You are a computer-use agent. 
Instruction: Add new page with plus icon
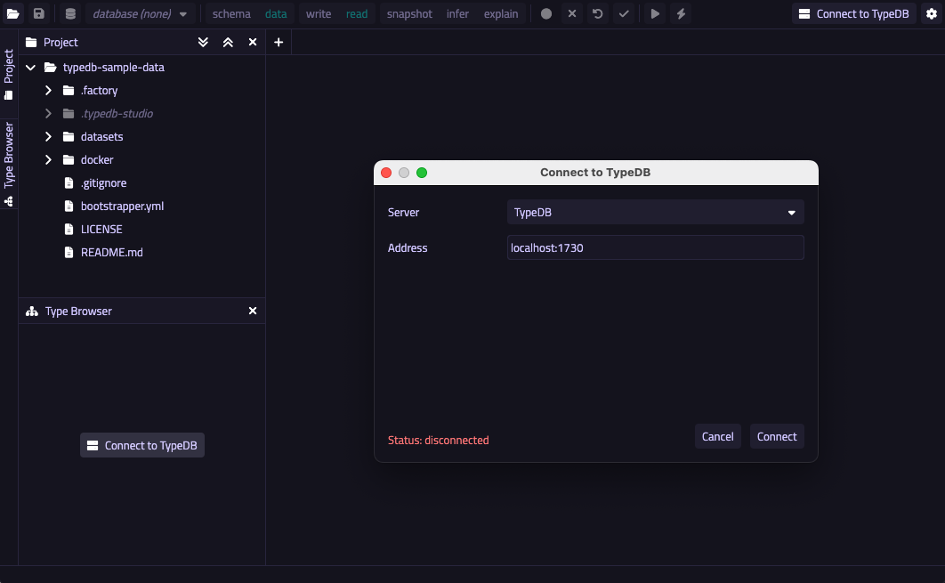click(279, 42)
